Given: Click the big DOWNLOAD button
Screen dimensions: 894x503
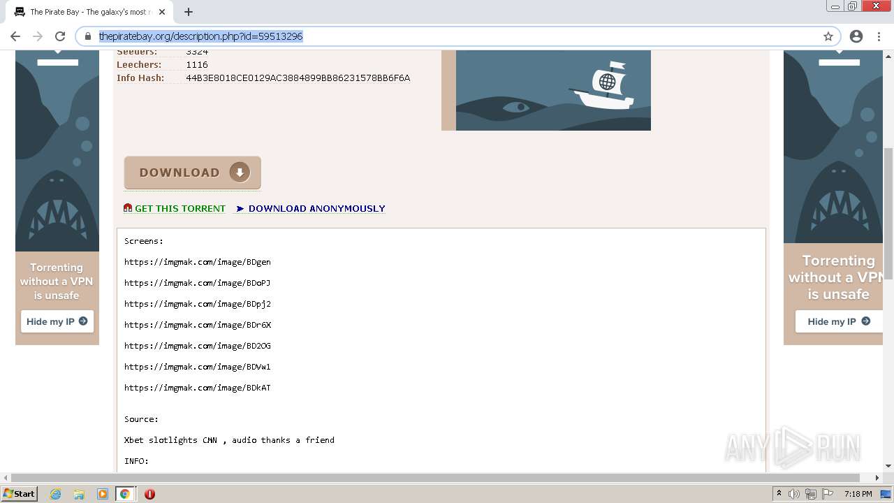Looking at the screenshot, I should click(193, 173).
